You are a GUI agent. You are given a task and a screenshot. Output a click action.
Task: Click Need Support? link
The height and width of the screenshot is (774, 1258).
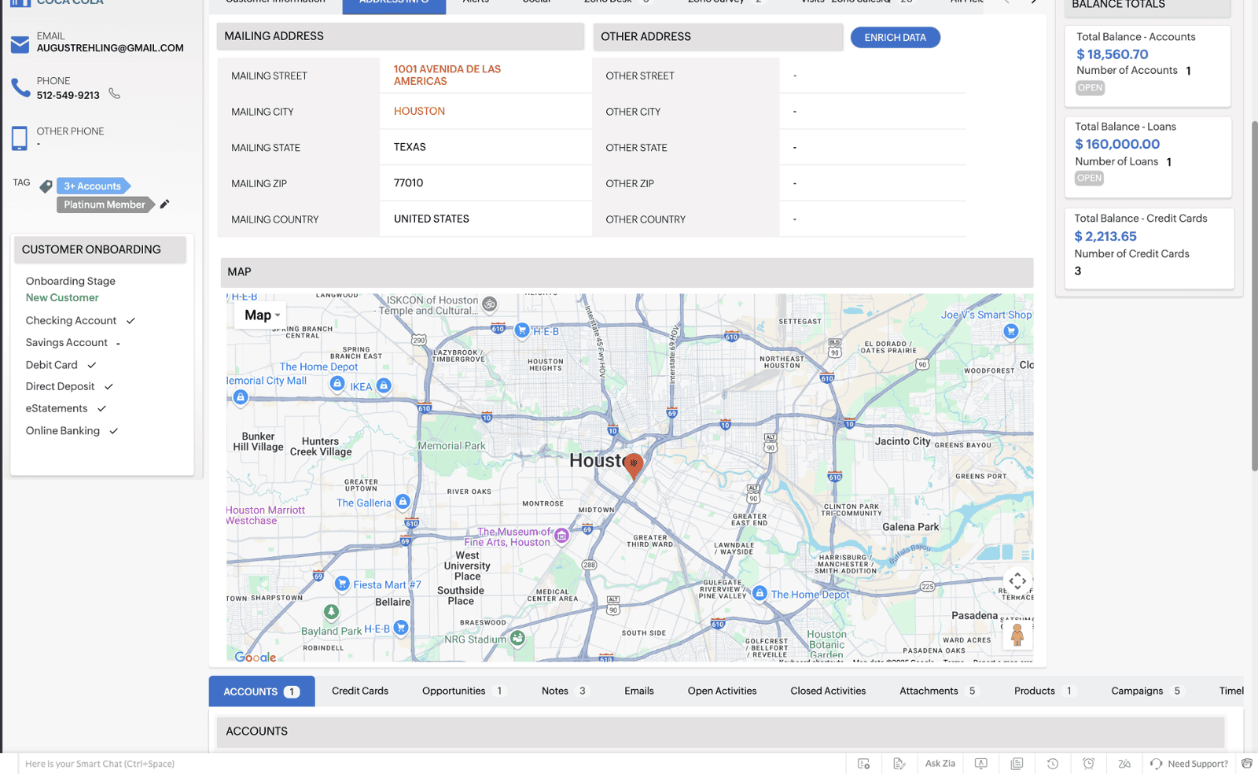click(1189, 764)
